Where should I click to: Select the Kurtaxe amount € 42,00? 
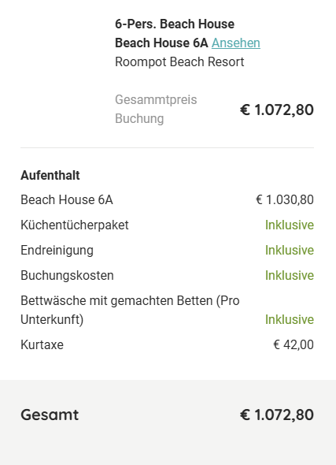click(x=293, y=345)
